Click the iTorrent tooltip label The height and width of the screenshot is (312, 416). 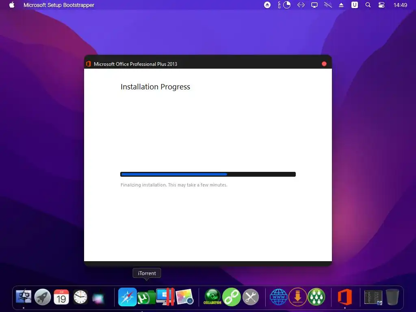point(147,273)
